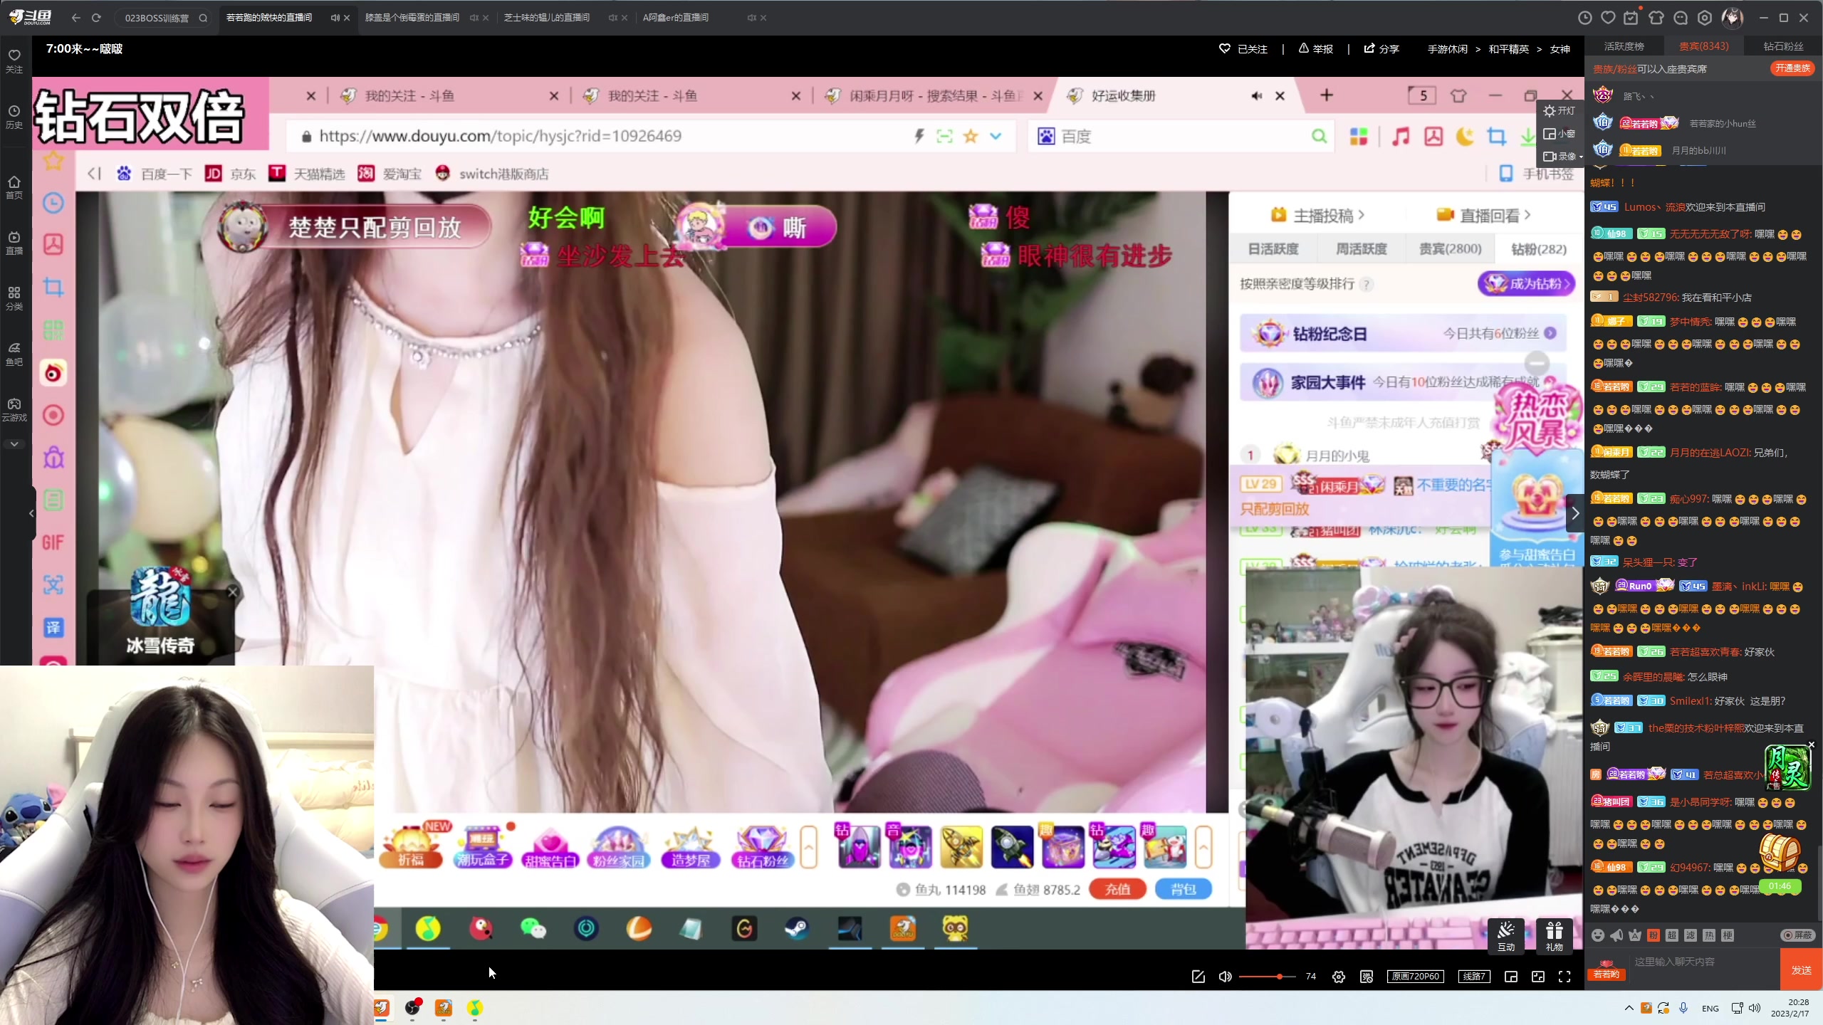The width and height of the screenshot is (1823, 1025).
Task: Switch to 膝盖是个倒霉蛋的直播间 tab
Action: 412,18
